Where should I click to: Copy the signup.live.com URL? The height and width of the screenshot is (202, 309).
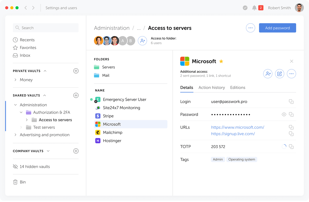click(291, 134)
